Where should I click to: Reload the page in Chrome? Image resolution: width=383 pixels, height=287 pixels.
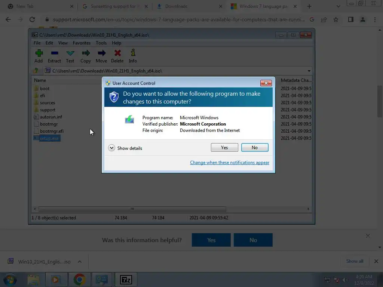(32, 19)
